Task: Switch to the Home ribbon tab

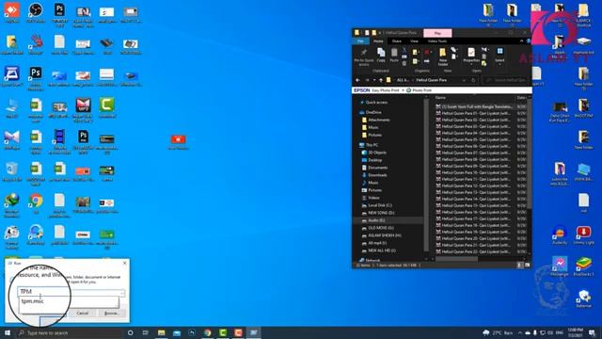Action: click(x=378, y=41)
